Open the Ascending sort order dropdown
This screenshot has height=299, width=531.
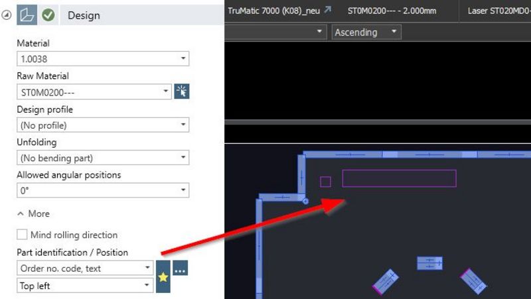[366, 32]
